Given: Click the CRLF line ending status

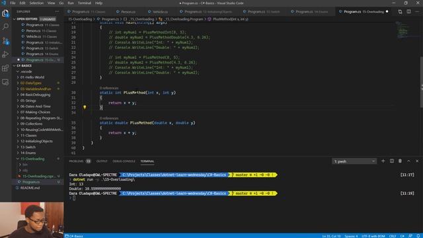Looking at the screenshot, I should pyautogui.click(x=393, y=236).
